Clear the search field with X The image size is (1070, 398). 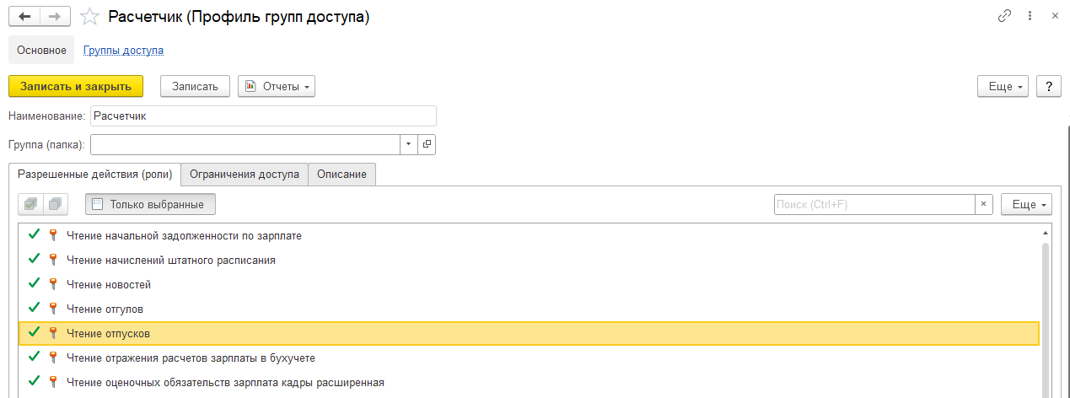click(983, 204)
